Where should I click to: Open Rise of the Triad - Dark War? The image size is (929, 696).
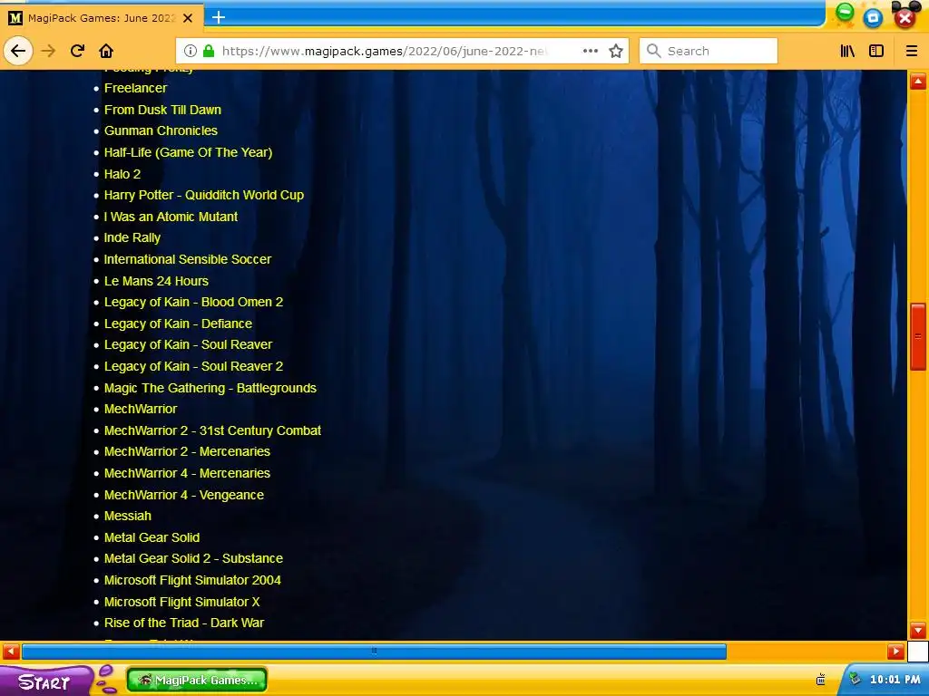(x=184, y=623)
